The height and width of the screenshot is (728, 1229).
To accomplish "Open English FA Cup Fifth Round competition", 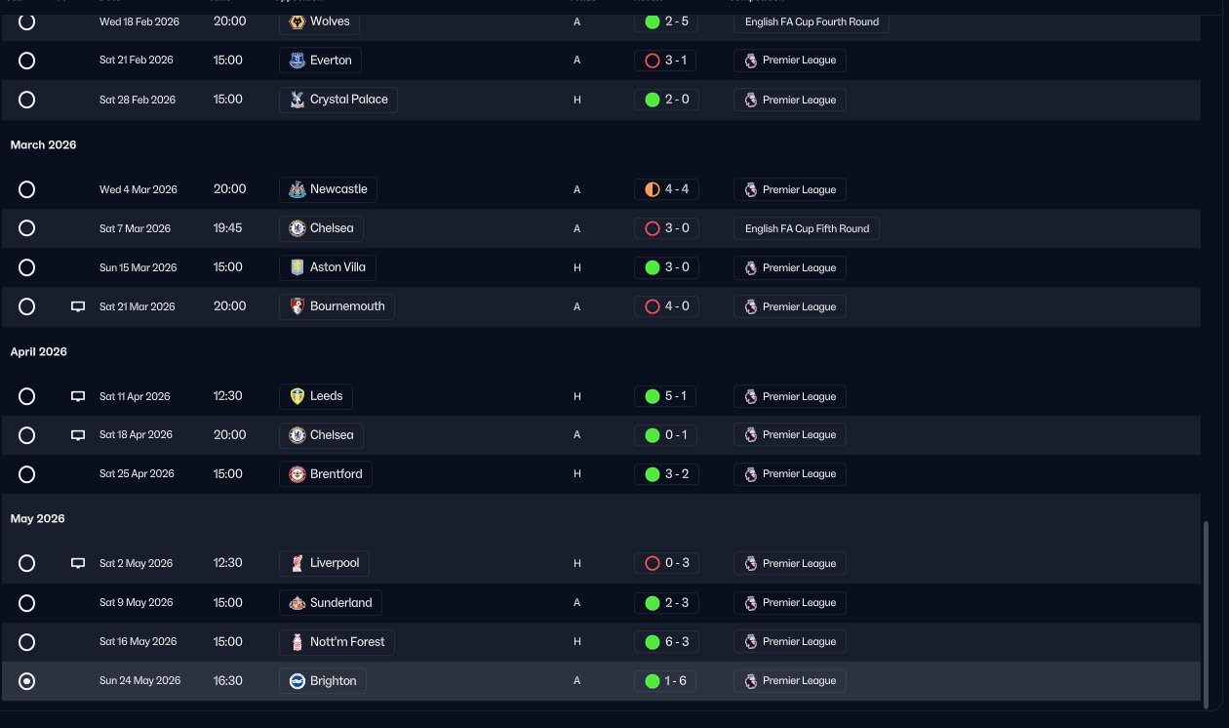I will click(x=807, y=228).
